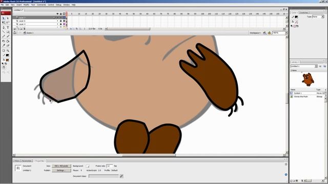Image resolution: width=328 pixels, height=184 pixels.
Task: Select the Paint Bucket tool
Action: click(x=8, y=41)
